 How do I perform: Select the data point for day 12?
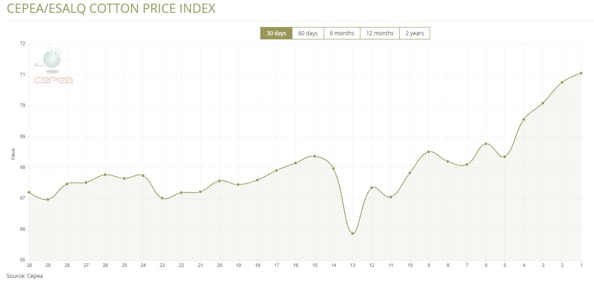(372, 187)
